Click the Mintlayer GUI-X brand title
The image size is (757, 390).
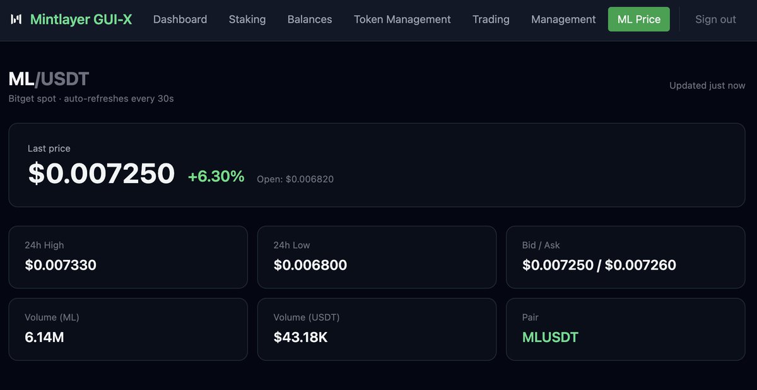click(x=81, y=19)
